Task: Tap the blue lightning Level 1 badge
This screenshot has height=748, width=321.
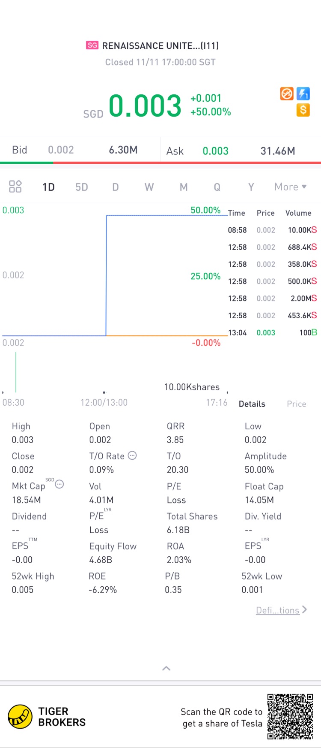Action: point(303,93)
